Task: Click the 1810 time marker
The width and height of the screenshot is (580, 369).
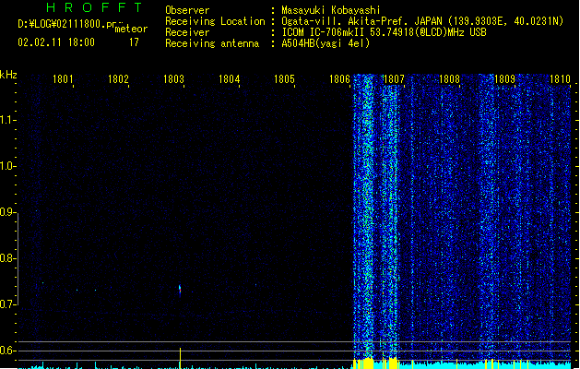Action: point(560,79)
